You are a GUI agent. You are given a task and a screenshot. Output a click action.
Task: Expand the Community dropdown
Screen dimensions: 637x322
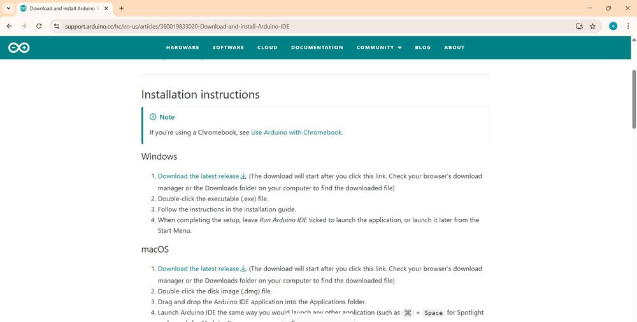point(379,48)
